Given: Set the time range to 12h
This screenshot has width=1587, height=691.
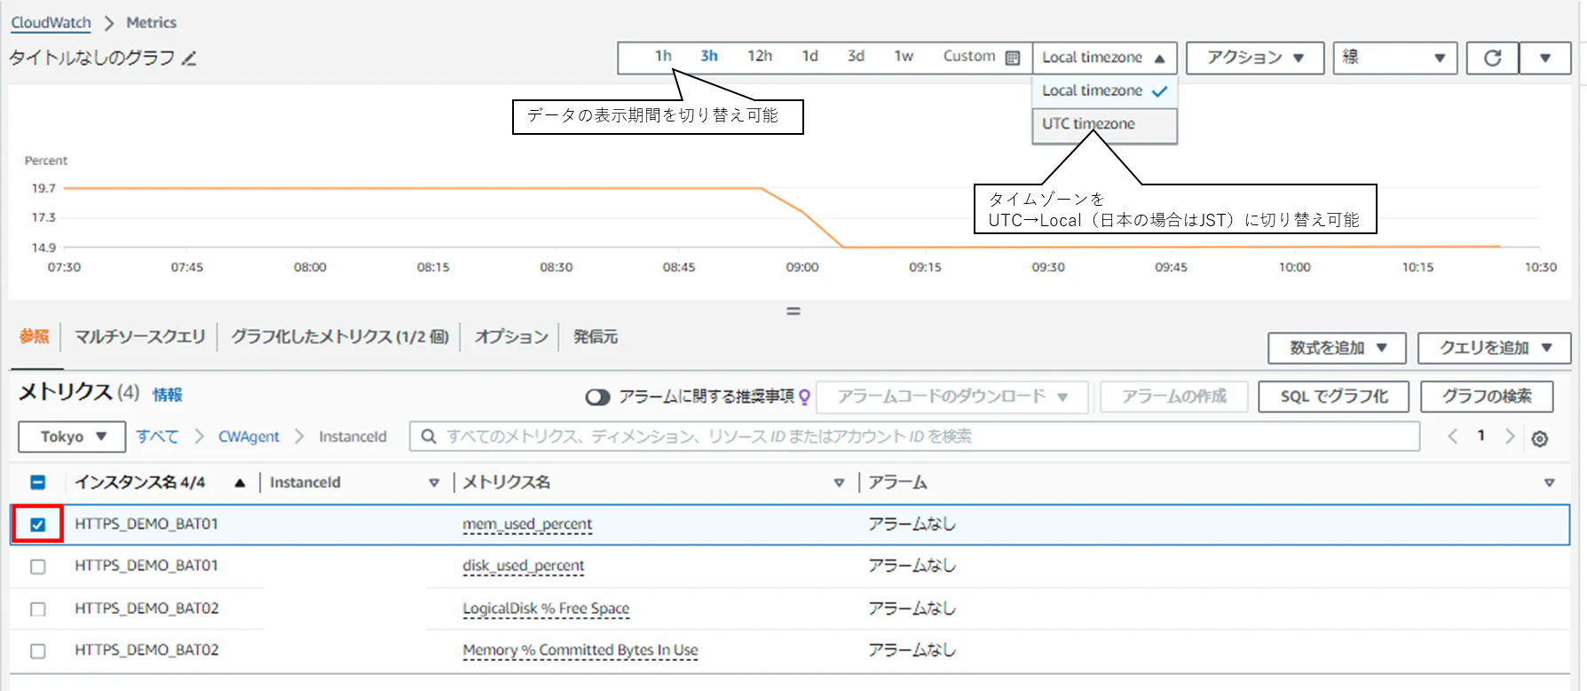Looking at the screenshot, I should tap(760, 56).
